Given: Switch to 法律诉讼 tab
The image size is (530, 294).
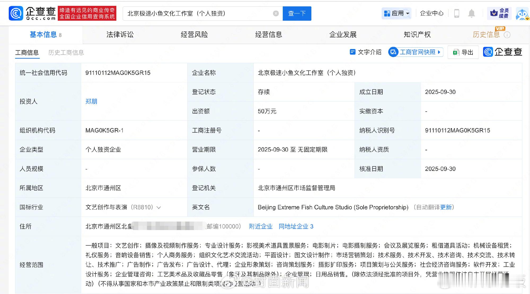Looking at the screenshot, I should [120, 34].
